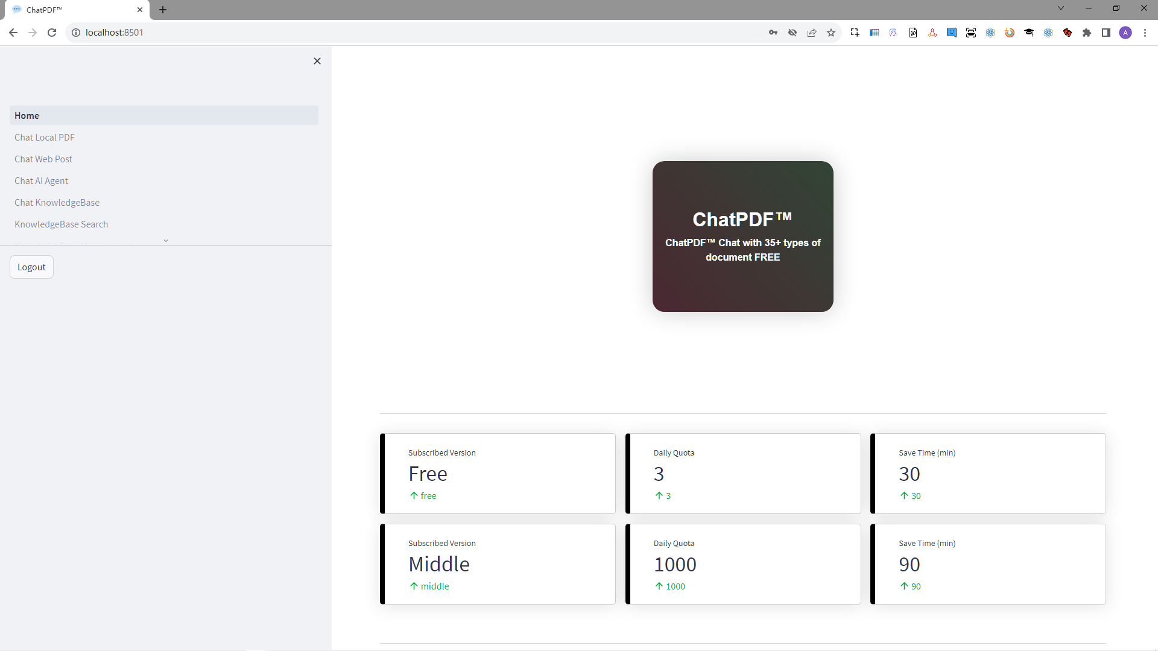Image resolution: width=1158 pixels, height=651 pixels.
Task: Open the document scanner extension icon
Action: tap(971, 33)
